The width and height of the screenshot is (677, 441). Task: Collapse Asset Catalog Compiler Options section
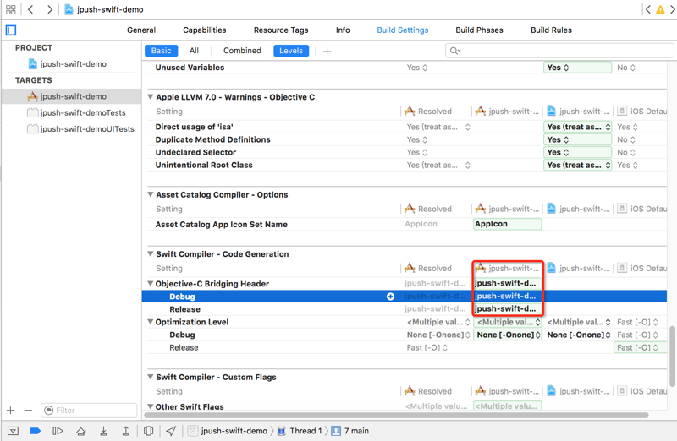tap(151, 194)
